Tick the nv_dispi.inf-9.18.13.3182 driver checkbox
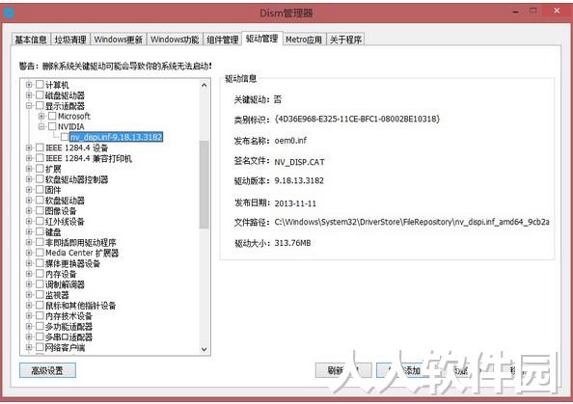 coord(65,137)
